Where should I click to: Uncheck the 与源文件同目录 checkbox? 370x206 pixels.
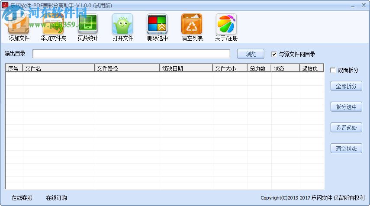[274, 54]
